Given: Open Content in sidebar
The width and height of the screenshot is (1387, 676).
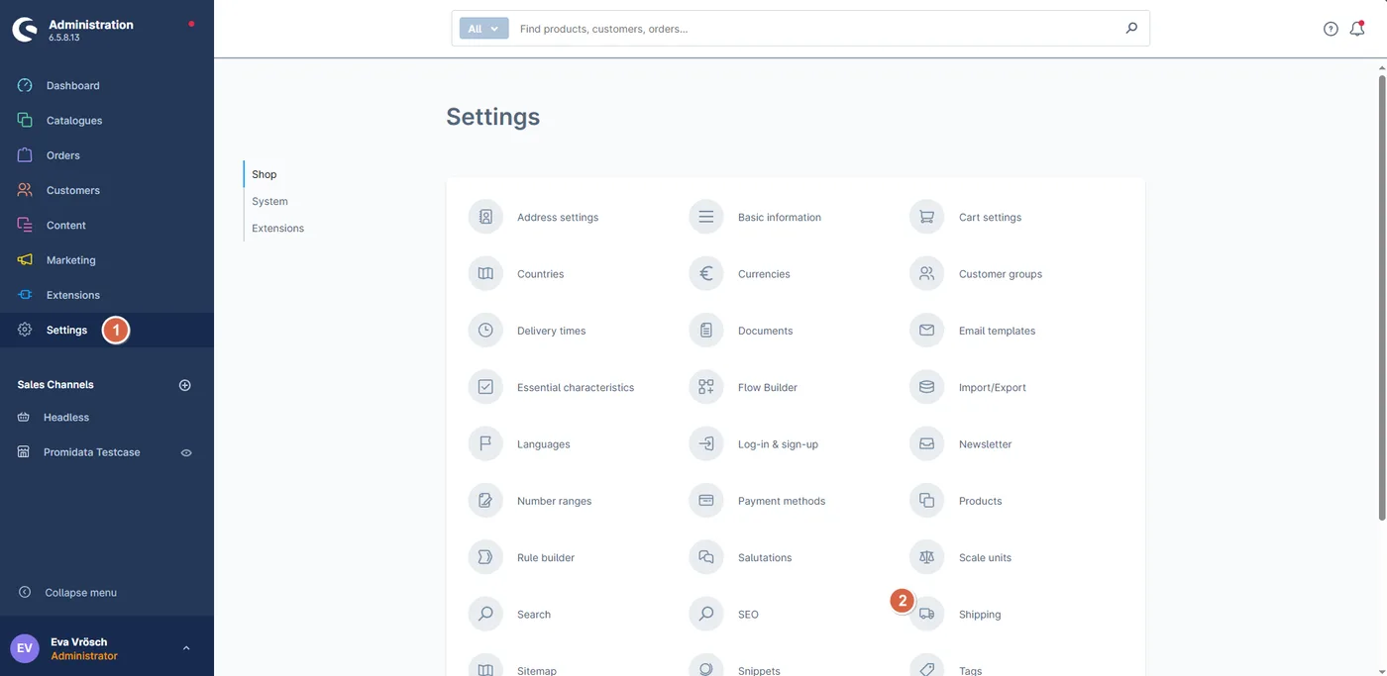Looking at the screenshot, I should pos(107,226).
